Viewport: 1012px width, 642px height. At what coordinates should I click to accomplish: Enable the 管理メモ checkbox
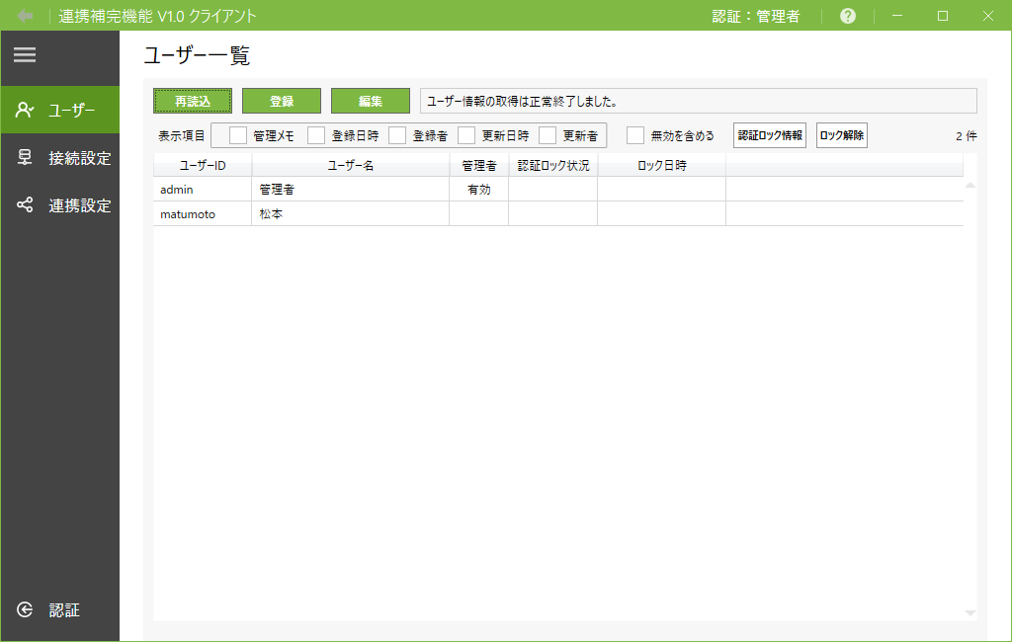[x=237, y=135]
